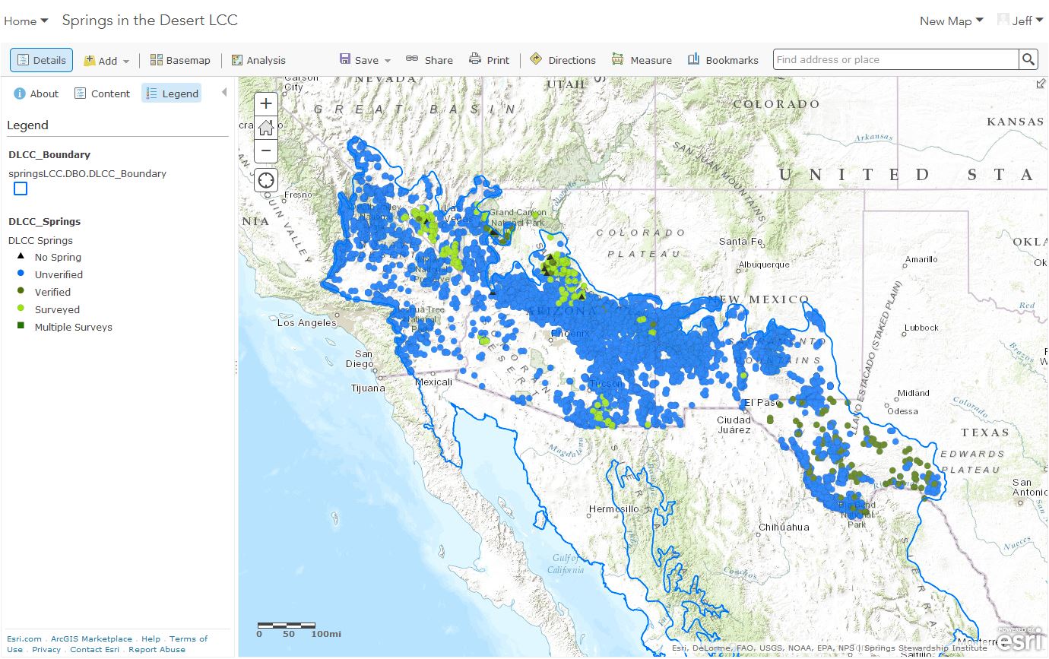Open ArcGIS Marketplace link
The width and height of the screenshot is (1049, 659).
(x=91, y=639)
